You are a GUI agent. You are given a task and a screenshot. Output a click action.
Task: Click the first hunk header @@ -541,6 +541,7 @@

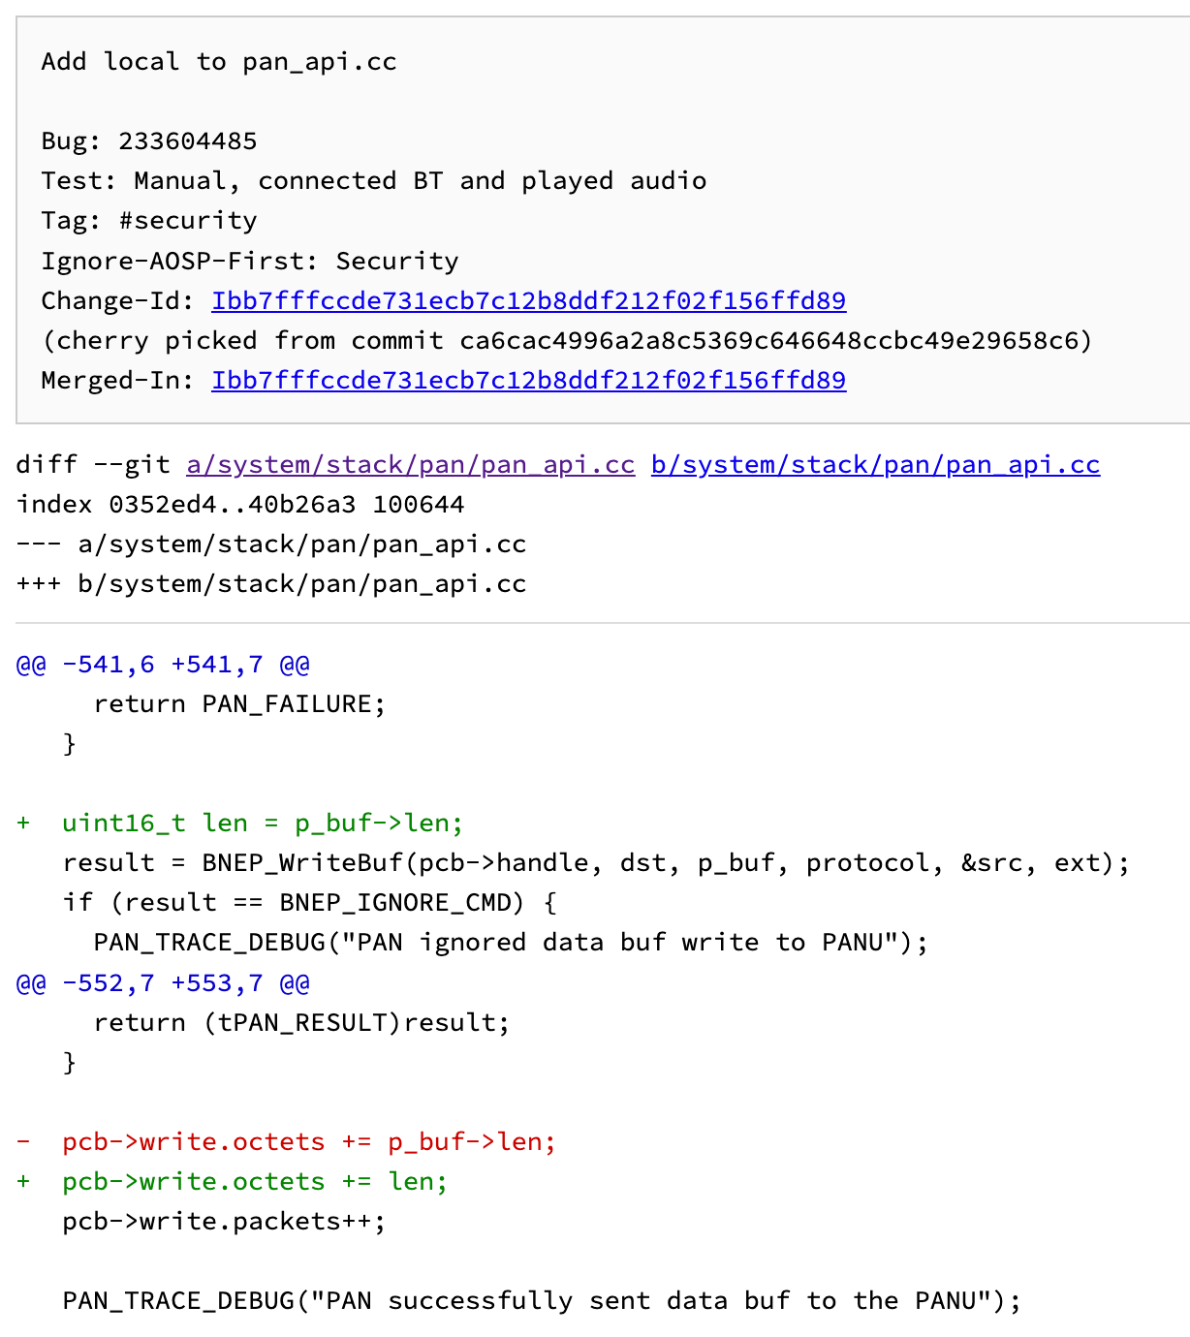pyautogui.click(x=163, y=665)
